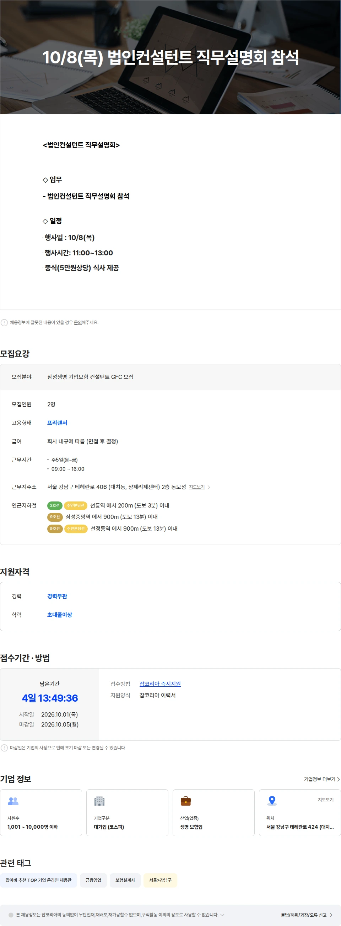Open 기업정보 더보기
This screenshot has height=926, width=341.
(x=321, y=779)
